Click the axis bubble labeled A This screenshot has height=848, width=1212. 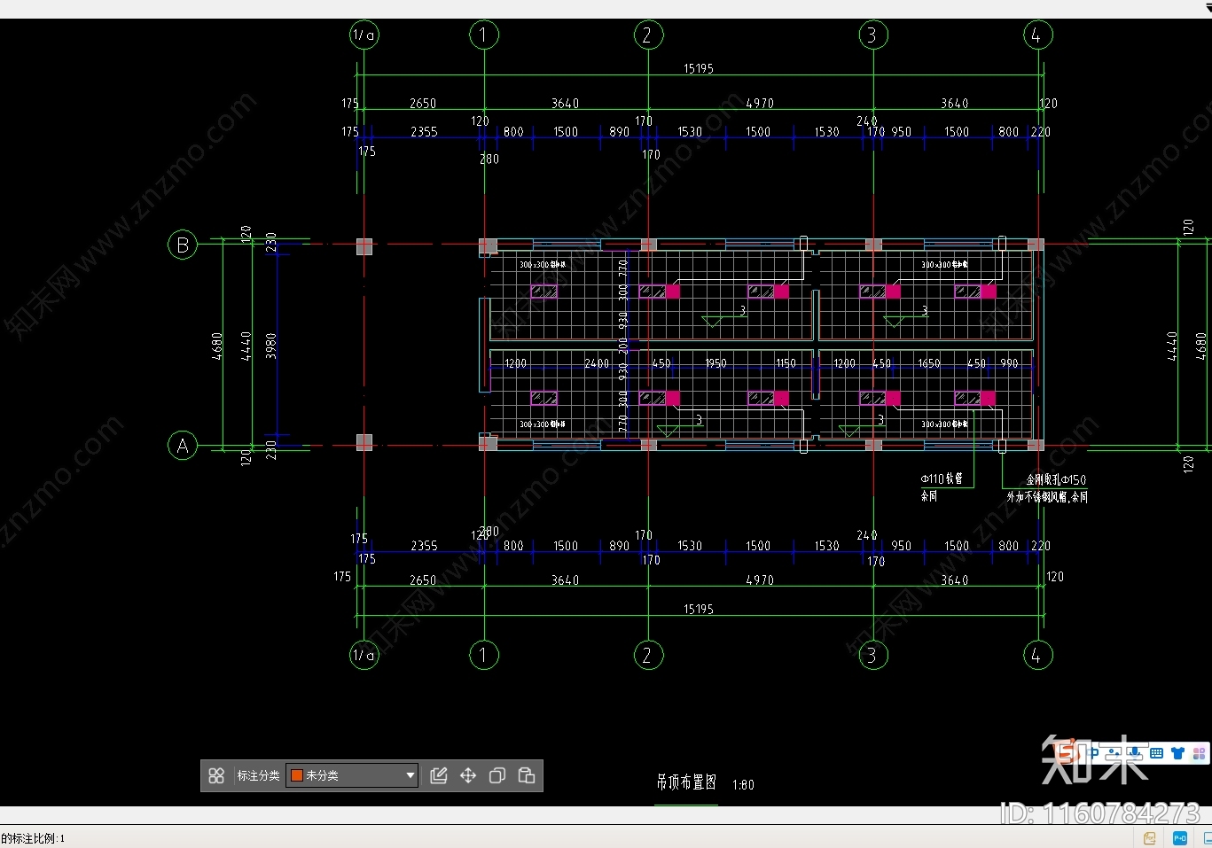coord(183,446)
